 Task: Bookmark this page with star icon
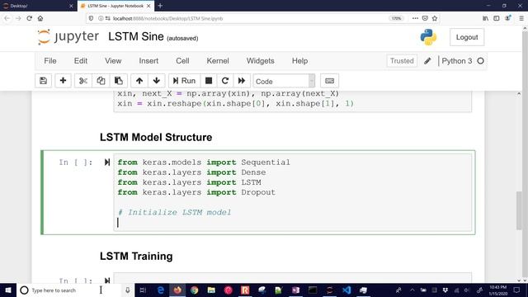tap(435, 18)
